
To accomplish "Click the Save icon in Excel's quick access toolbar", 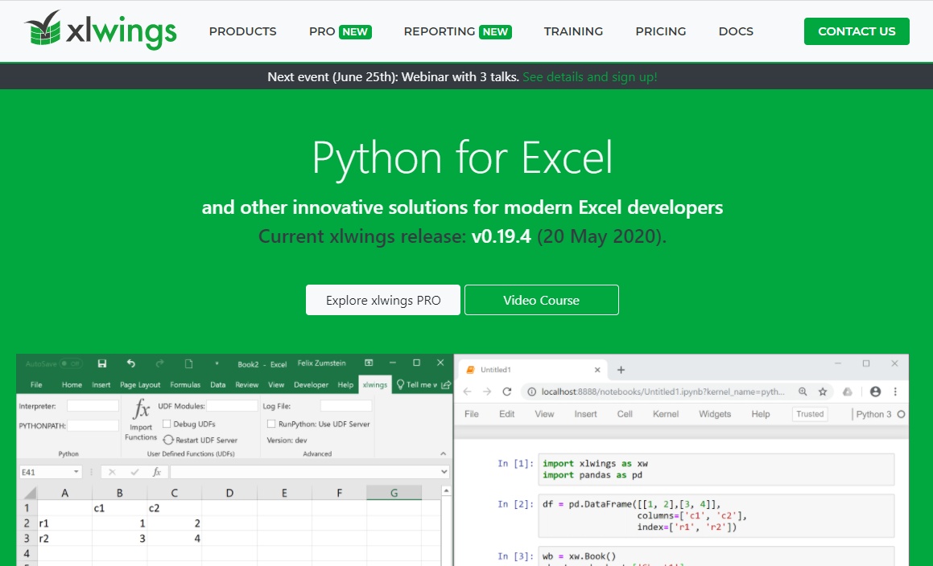I will pyautogui.click(x=103, y=363).
